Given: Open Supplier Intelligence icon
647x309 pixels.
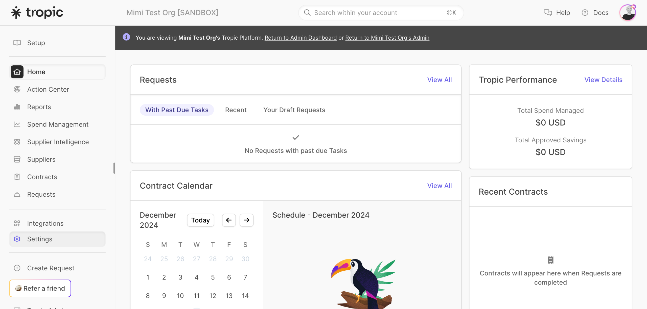Looking at the screenshot, I should [17, 142].
